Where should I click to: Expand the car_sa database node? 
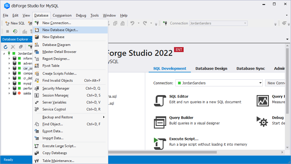9,68
